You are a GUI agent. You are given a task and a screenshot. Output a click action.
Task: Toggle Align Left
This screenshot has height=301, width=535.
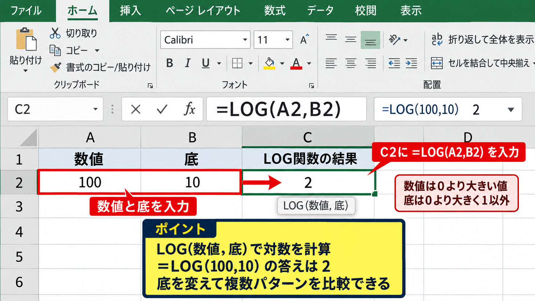[x=331, y=63]
